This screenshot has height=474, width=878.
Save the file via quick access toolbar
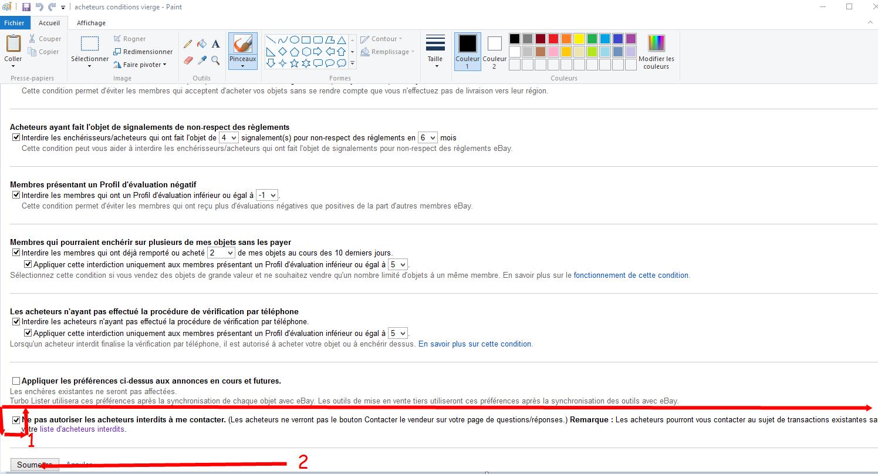(26, 7)
